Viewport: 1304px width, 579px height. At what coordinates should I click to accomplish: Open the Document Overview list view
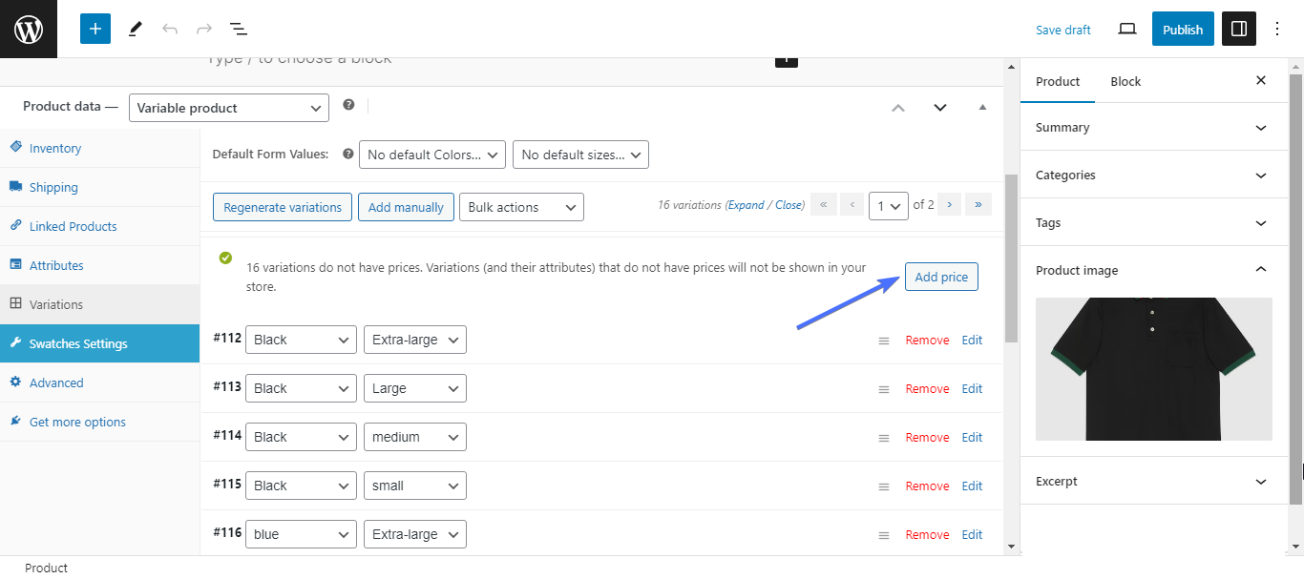pos(239,29)
